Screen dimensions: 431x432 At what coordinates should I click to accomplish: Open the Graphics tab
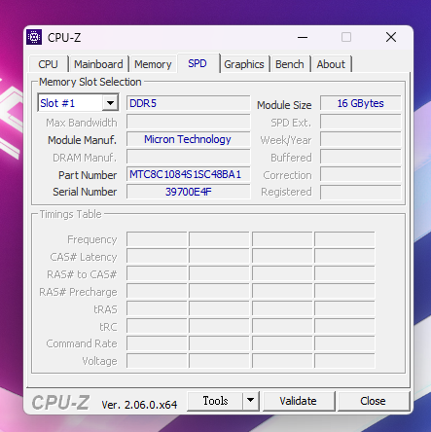244,64
